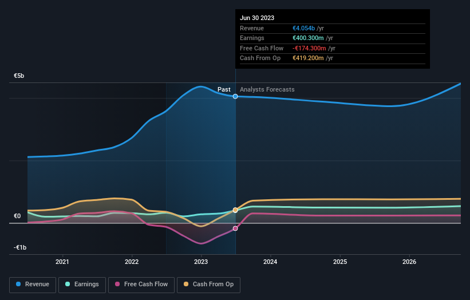Toggle the Earnings legend button

tap(82, 285)
